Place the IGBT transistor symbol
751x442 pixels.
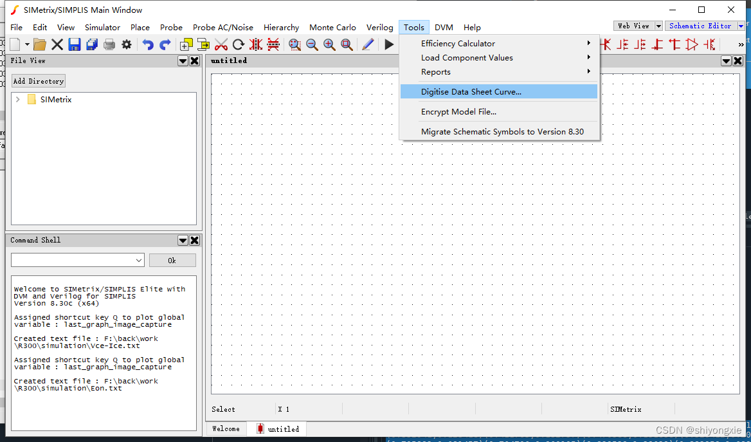(x=709, y=44)
